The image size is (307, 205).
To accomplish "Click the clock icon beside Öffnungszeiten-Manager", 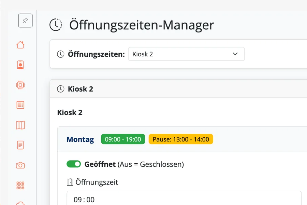I will 56,25.
